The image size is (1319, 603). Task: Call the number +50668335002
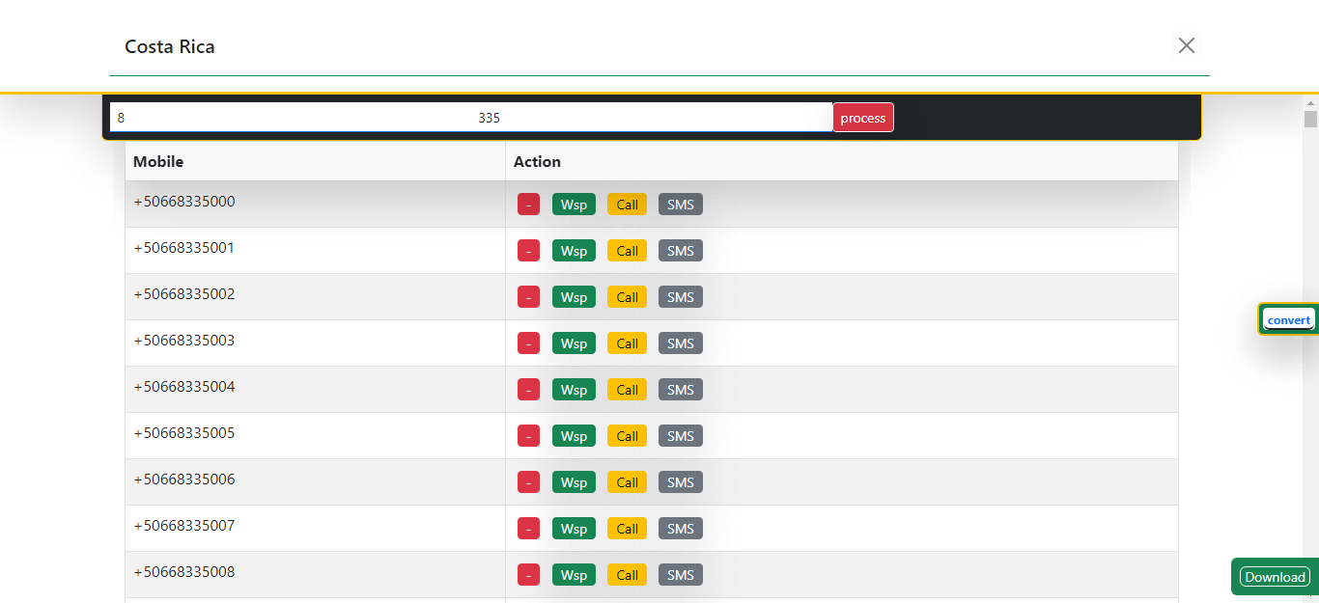[627, 297]
